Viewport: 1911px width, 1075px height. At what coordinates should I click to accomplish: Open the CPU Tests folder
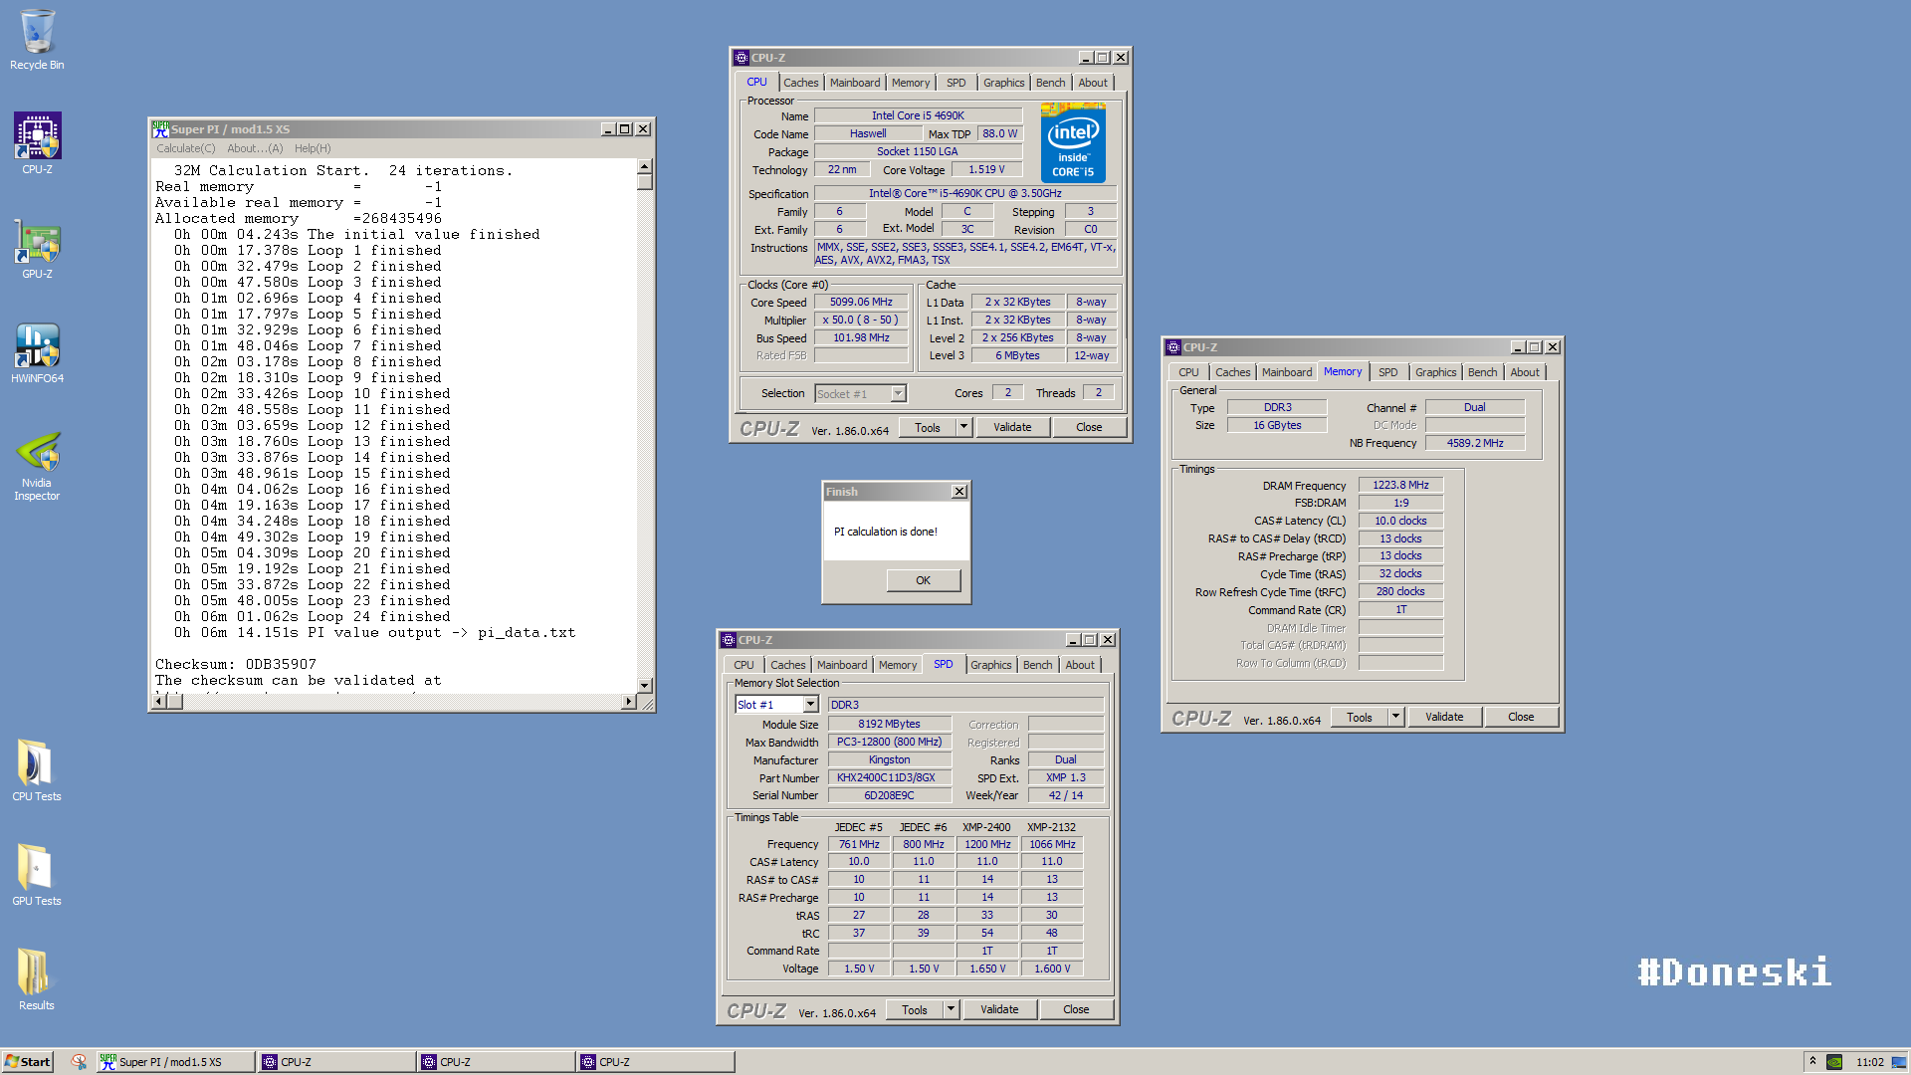(x=37, y=769)
